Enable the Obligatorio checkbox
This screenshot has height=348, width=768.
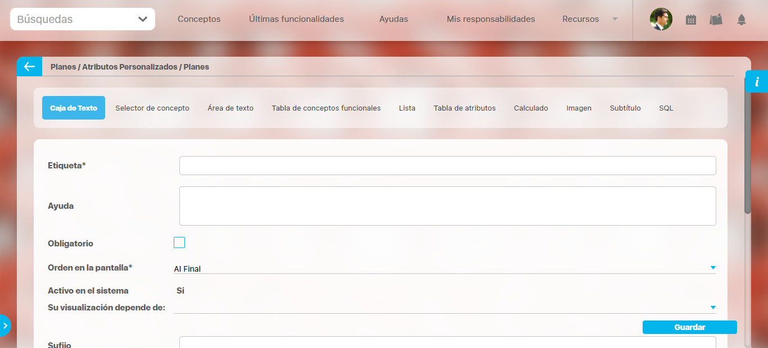179,242
